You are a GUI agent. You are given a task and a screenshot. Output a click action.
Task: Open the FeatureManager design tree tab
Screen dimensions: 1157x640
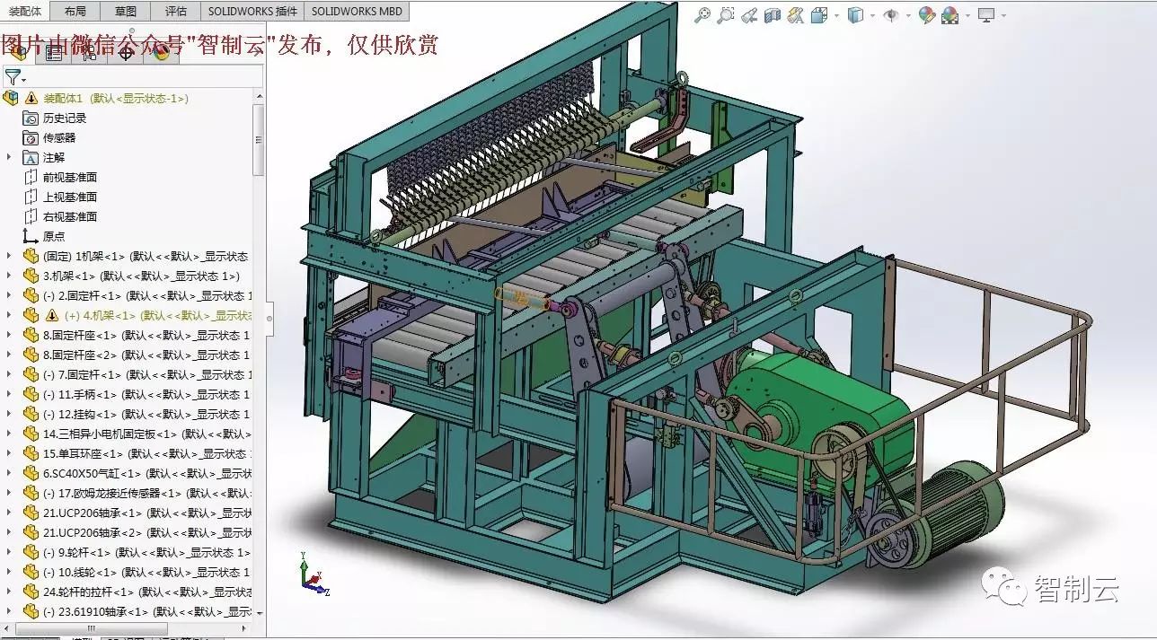[18, 53]
